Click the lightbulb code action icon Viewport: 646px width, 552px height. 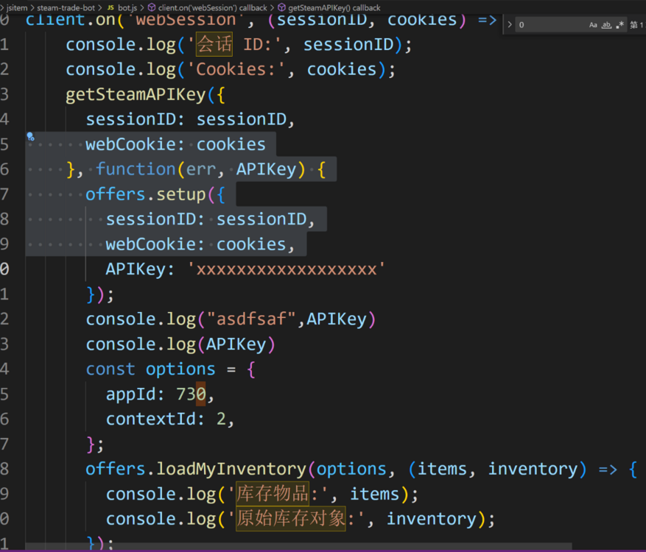click(x=30, y=136)
